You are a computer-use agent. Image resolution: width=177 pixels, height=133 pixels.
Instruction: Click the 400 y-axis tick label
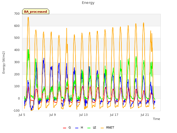pos(17,50)
